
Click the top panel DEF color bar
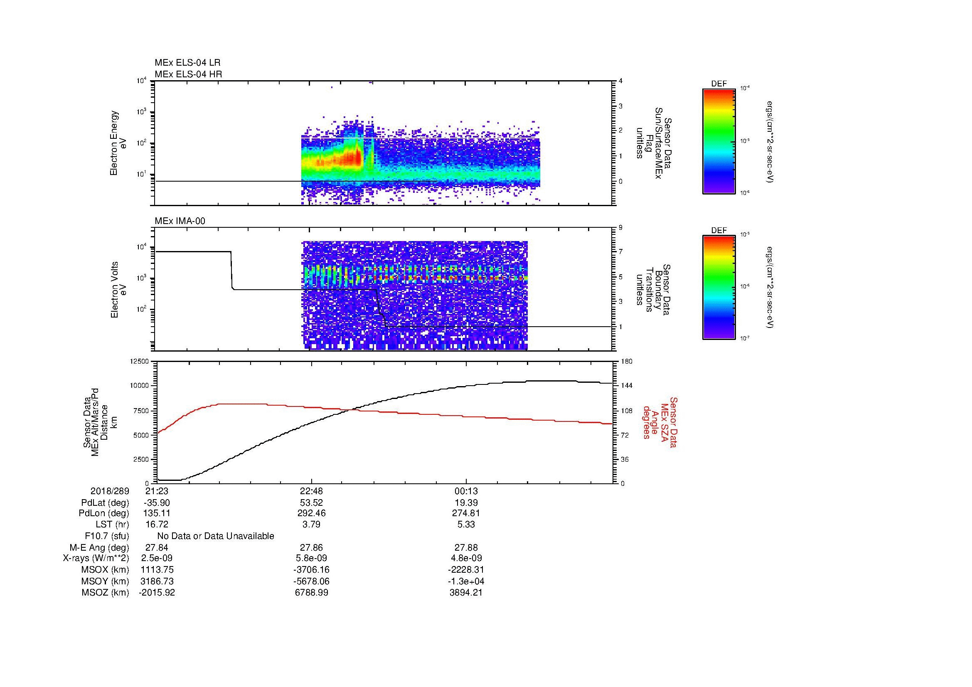tap(719, 141)
